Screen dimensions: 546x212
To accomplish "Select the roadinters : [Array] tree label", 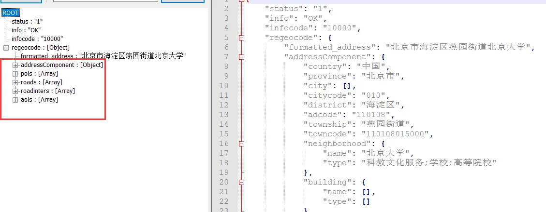I will point(48,91).
